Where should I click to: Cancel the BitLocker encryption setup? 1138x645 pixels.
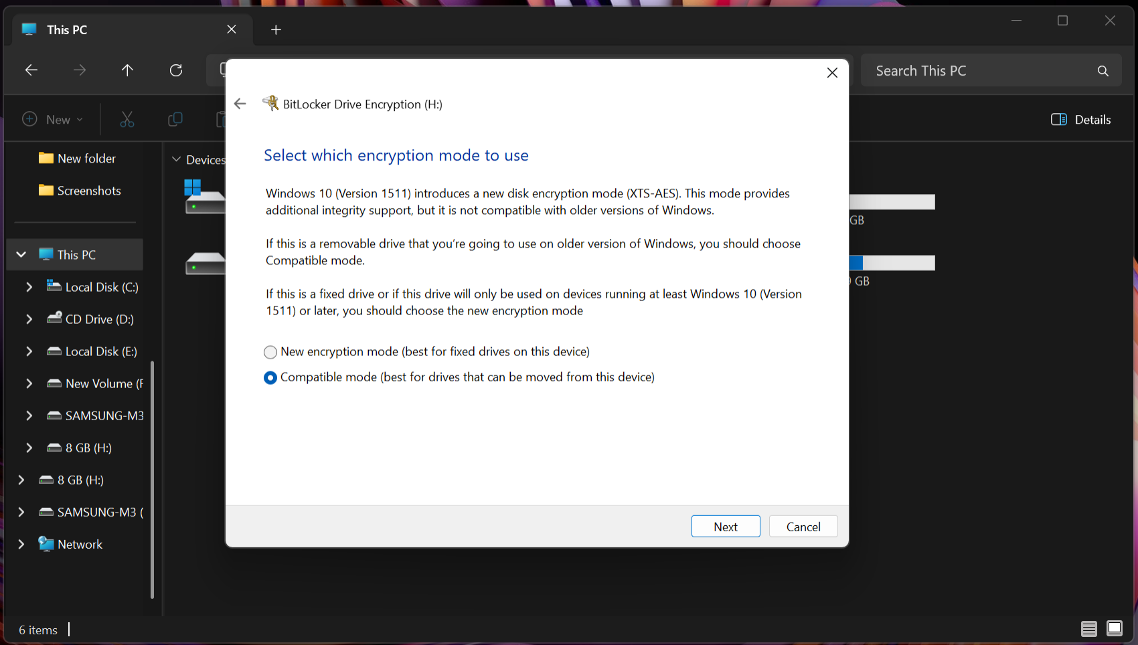point(803,526)
